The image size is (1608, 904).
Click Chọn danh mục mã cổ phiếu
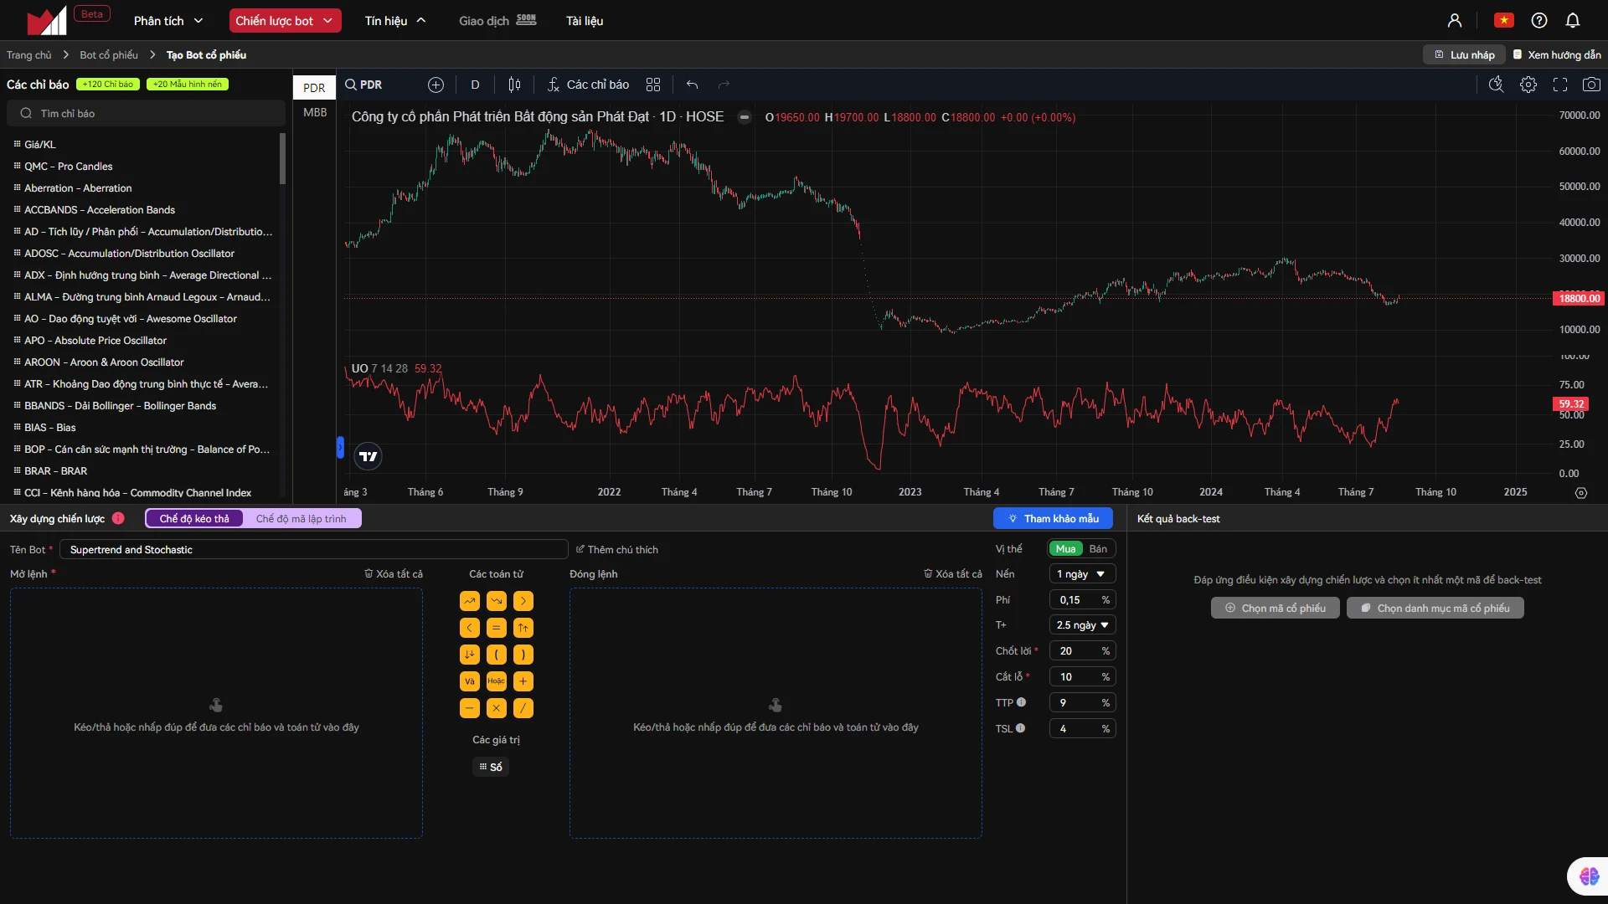coord(1435,609)
